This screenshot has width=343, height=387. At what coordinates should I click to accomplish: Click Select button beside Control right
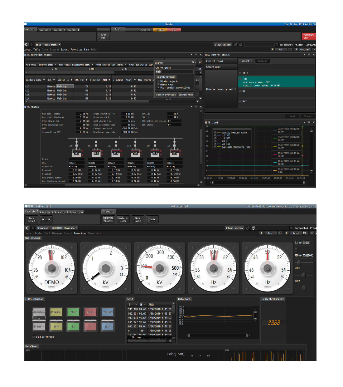pyautogui.click(x=245, y=61)
